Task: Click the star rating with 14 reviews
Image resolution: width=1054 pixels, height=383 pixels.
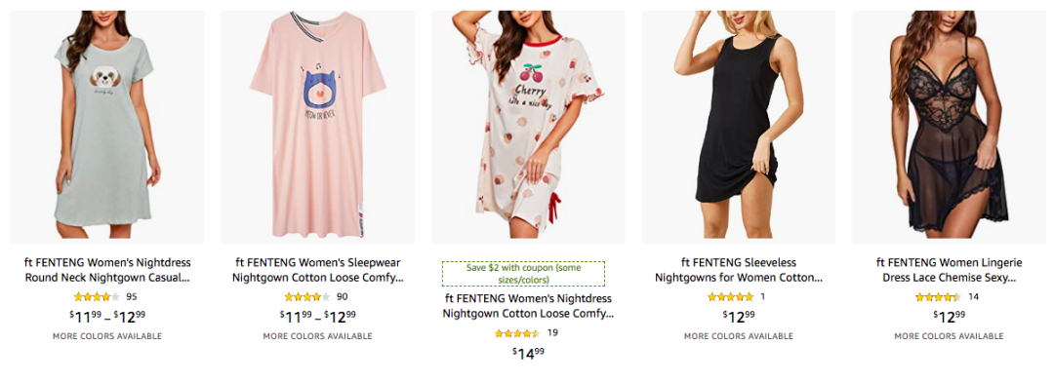Action: click(939, 296)
